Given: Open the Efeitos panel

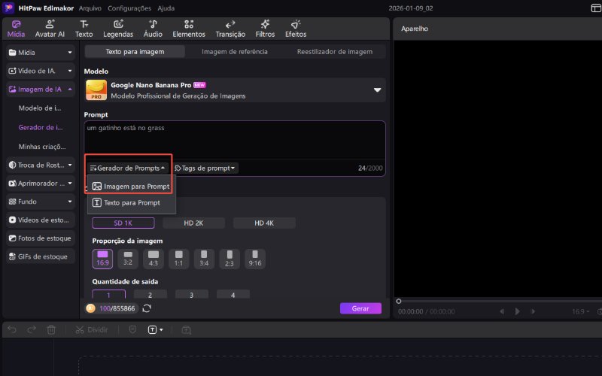Looking at the screenshot, I should 296,29.
